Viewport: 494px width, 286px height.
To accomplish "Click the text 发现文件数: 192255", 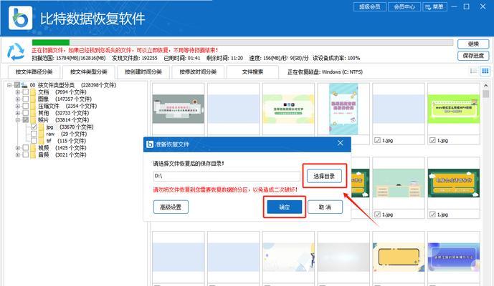I will click(x=135, y=58).
